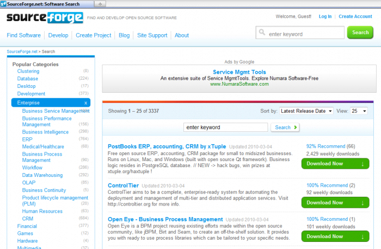
Task: Open Product lifecycle management (PLM) subcategory
Action: [55, 201]
